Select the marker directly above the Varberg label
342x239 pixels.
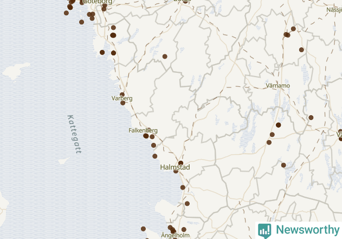tap(122, 95)
